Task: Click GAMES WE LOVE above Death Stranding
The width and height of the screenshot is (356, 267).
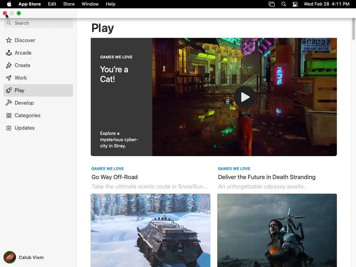Action: 234,169
